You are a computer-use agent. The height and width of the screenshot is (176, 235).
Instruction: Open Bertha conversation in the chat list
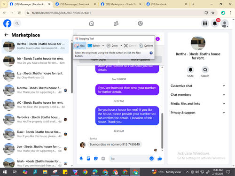[x=35, y=46]
